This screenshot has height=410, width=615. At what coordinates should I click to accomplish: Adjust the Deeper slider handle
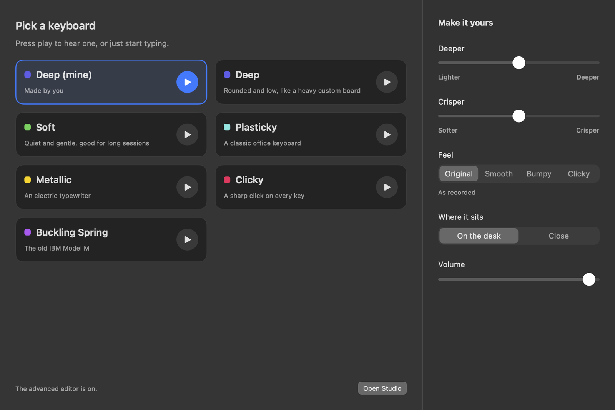(519, 63)
